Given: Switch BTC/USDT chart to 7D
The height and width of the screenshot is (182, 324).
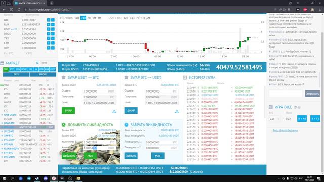Looking at the screenshot, I should point(89,18).
